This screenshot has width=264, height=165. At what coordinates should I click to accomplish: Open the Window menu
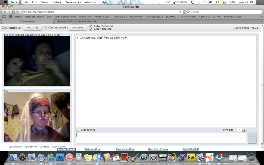[90, 2]
